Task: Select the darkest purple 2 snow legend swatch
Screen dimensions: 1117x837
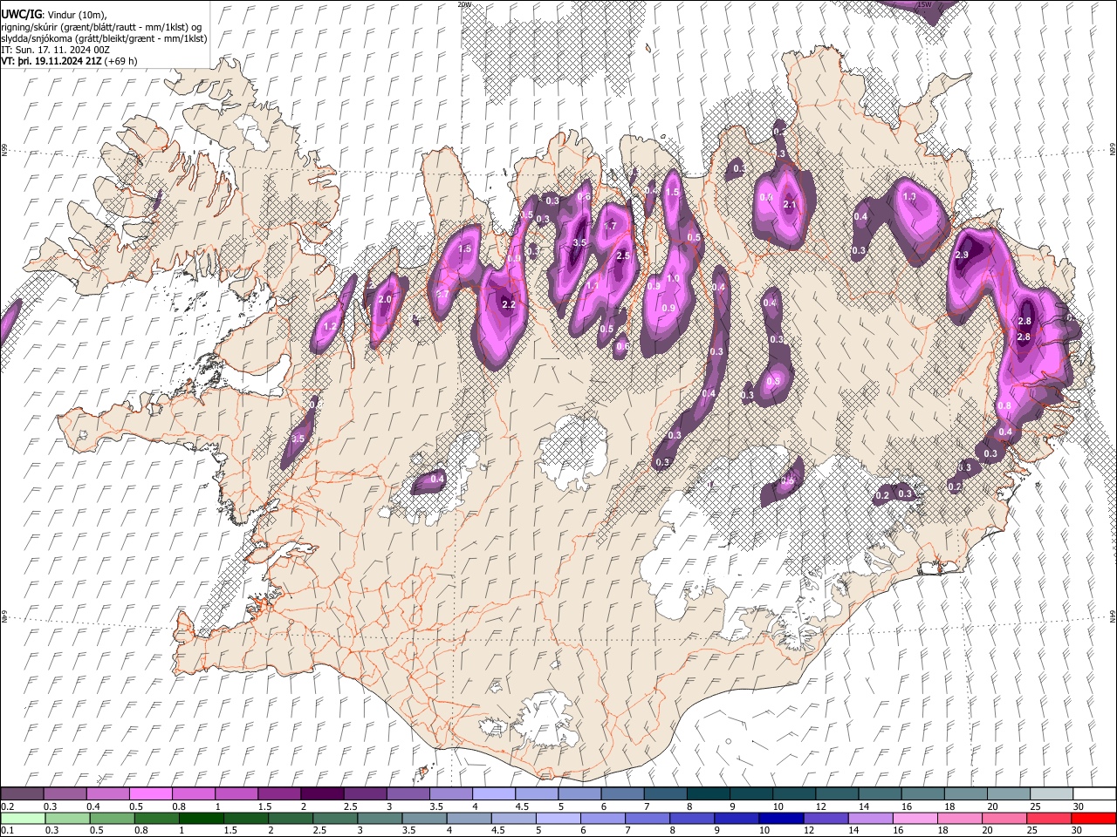Action: click(322, 794)
